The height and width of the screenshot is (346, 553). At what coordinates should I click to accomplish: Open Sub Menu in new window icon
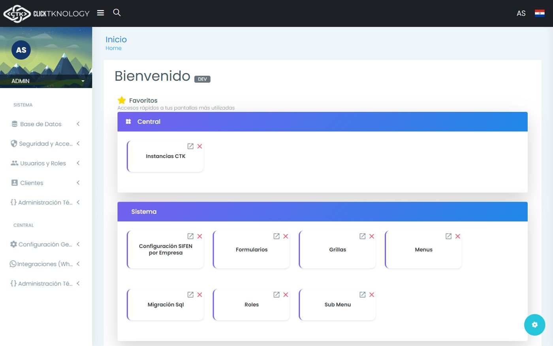click(x=362, y=295)
